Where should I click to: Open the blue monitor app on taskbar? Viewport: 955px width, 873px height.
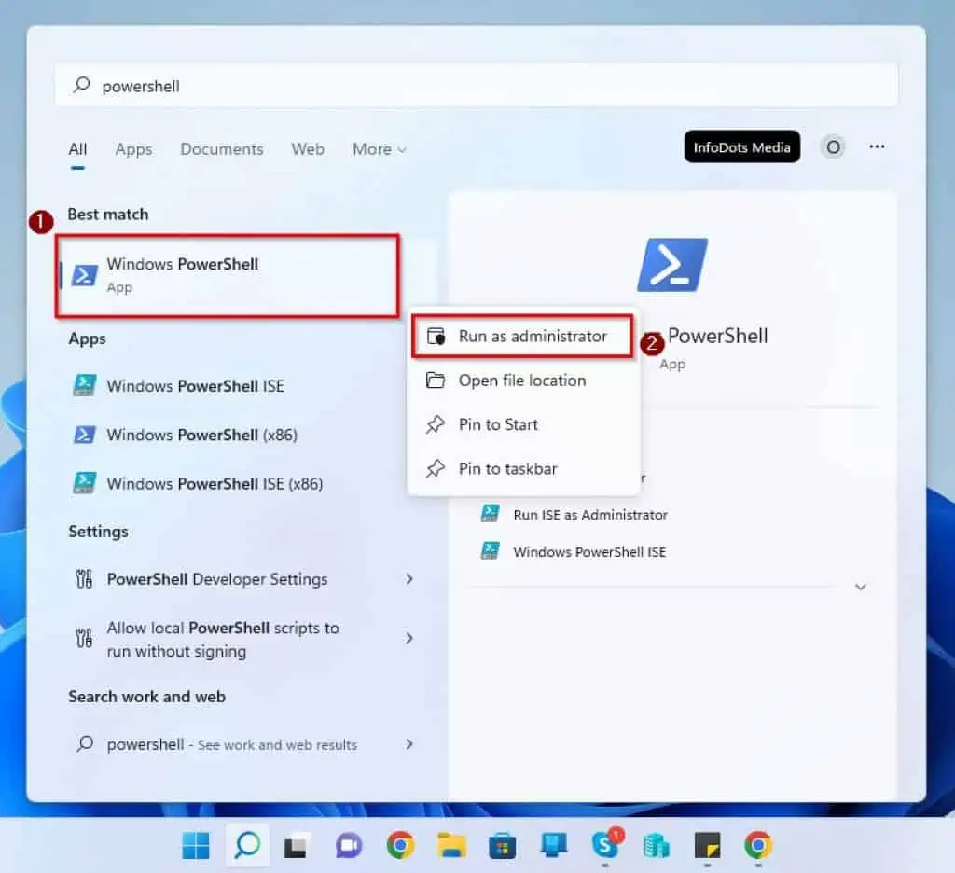554,844
